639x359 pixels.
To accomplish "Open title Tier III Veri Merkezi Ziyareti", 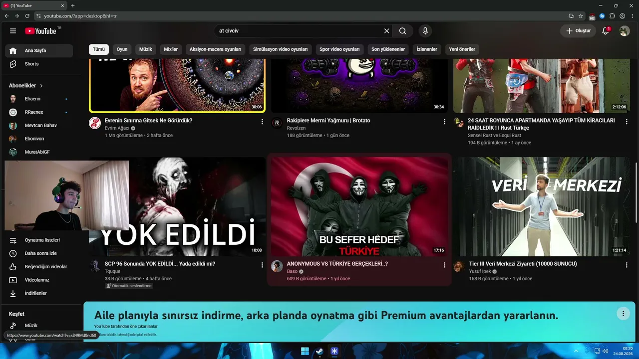I will (x=523, y=264).
